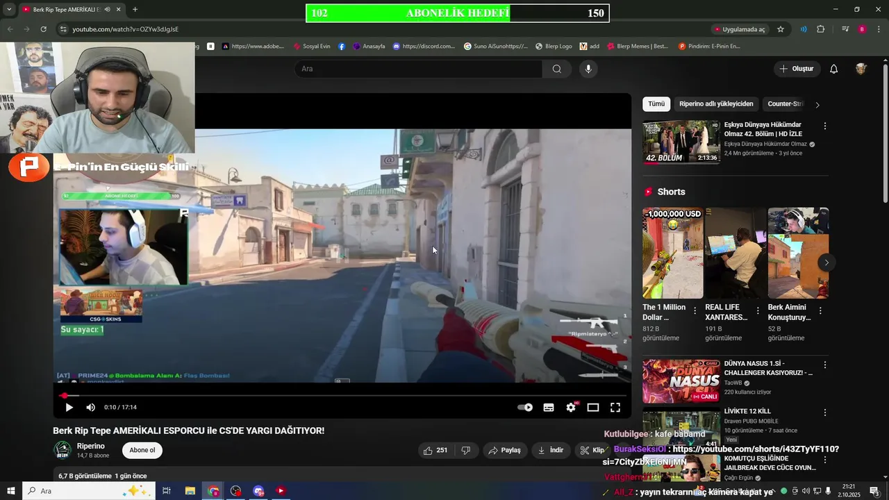This screenshot has height=500, width=889.
Task: Subscribe with the Abone ol button
Action: (x=142, y=450)
